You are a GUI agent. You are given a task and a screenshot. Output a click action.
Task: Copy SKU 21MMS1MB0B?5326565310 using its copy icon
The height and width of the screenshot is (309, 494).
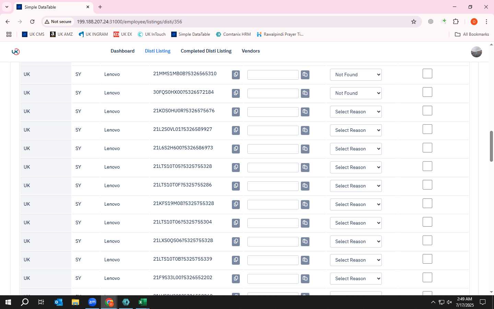236,75
